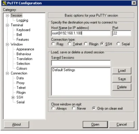This screenshot has height=134, width=139.
Task: Open the Keyboard category
Action: pyautogui.click(x=23, y=30)
